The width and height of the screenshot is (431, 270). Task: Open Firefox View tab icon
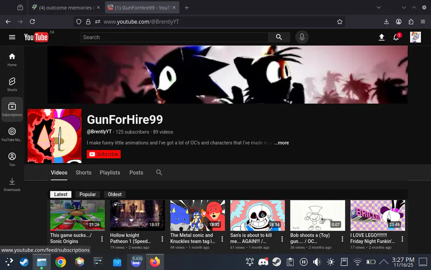coord(20,7)
